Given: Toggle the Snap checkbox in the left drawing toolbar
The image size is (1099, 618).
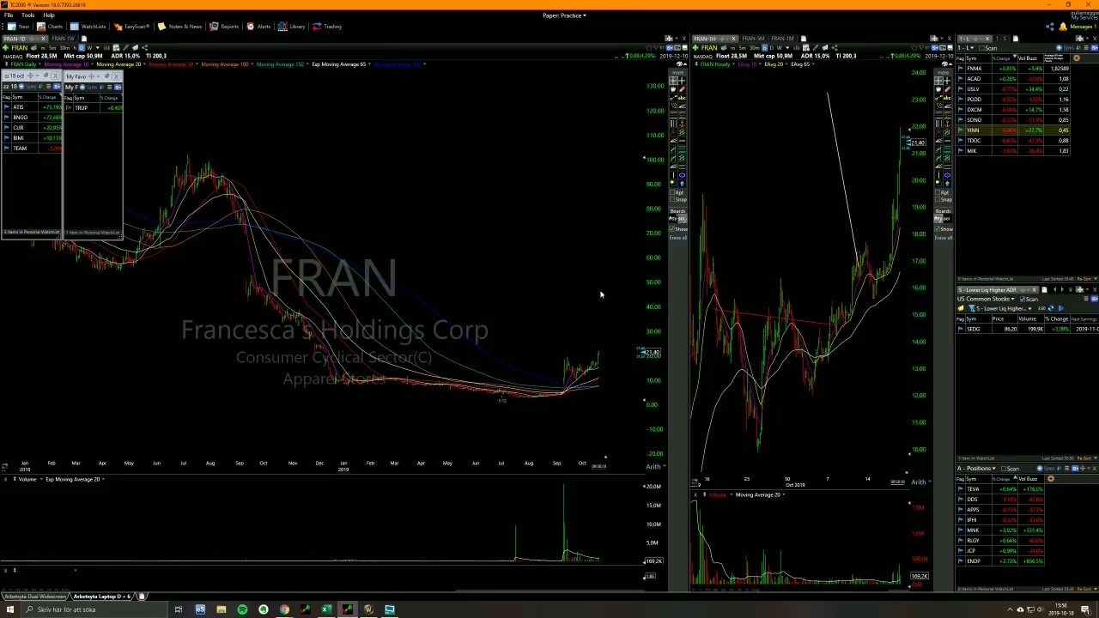Looking at the screenshot, I should point(673,199).
